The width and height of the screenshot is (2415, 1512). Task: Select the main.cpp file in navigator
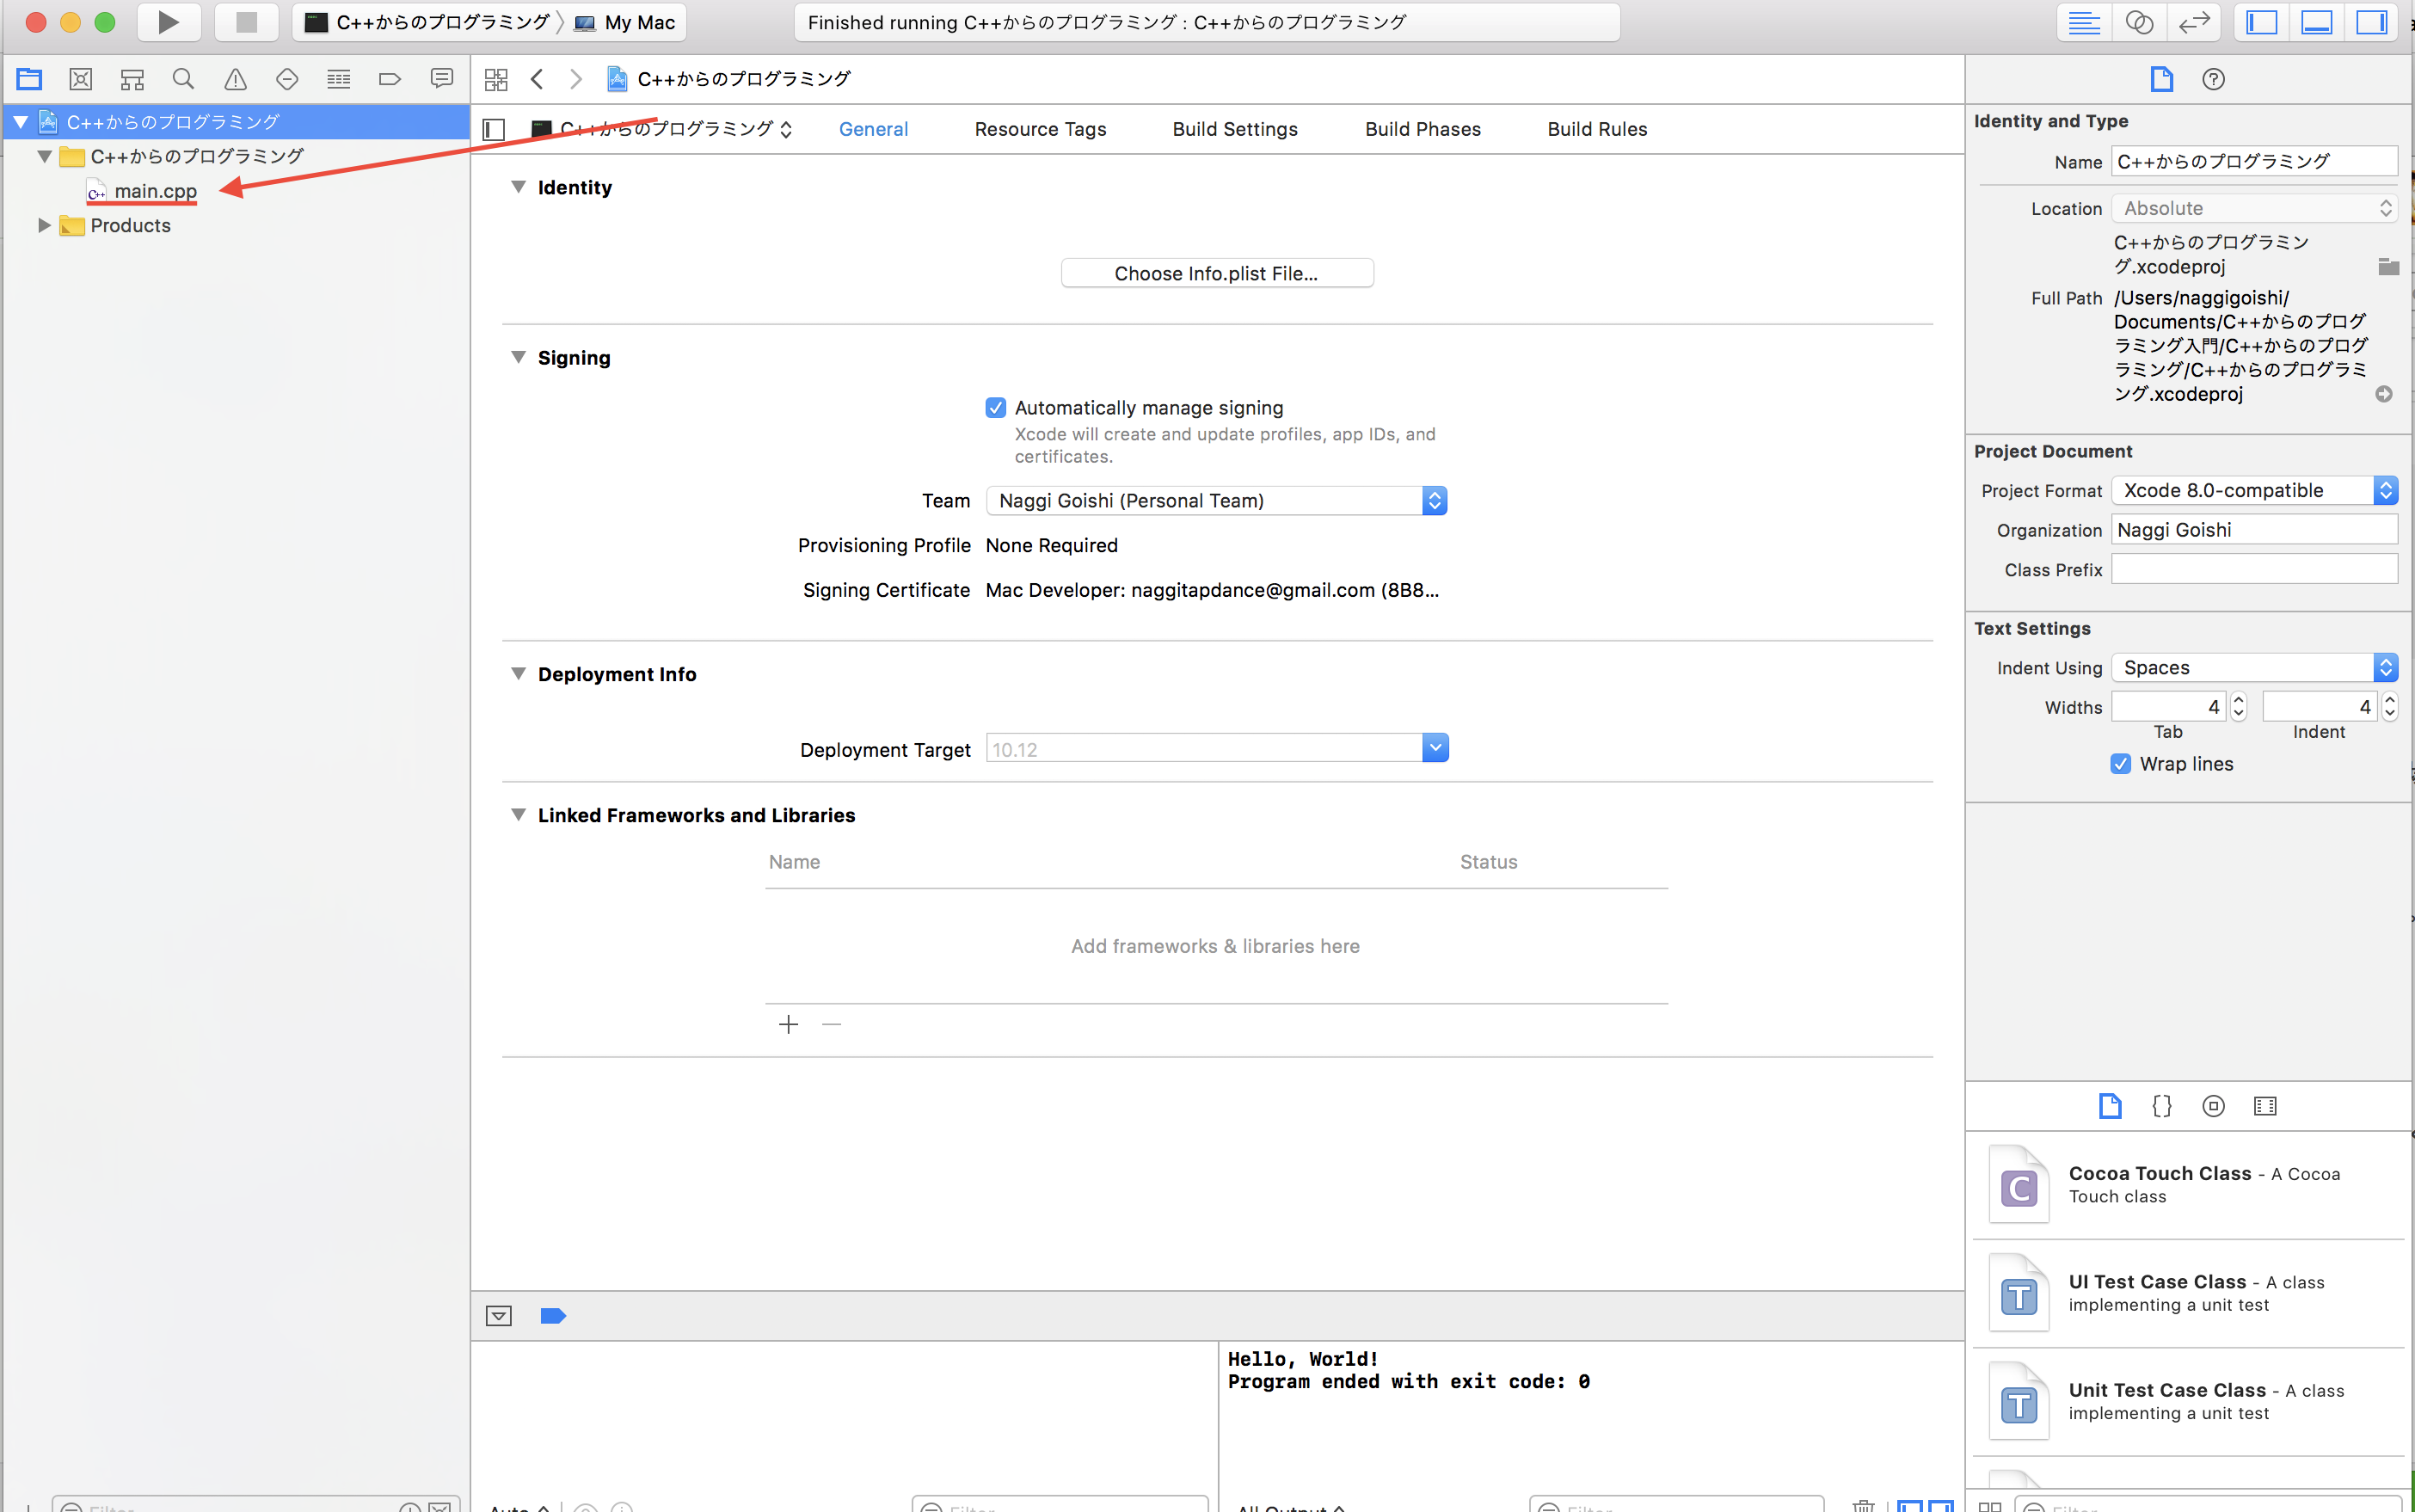[x=151, y=190]
